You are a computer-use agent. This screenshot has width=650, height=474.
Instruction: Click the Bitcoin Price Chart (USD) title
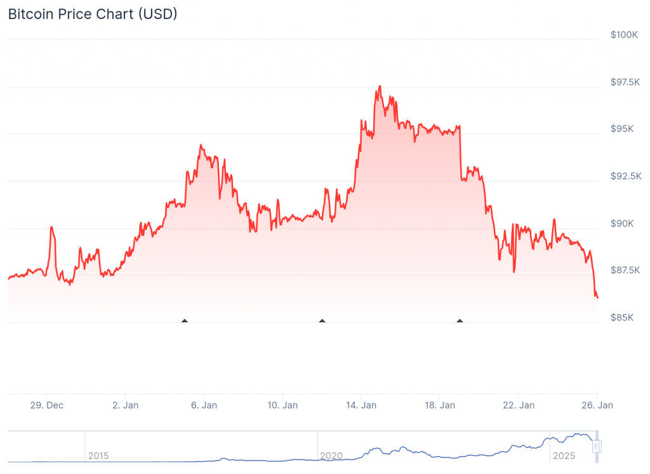tap(93, 14)
